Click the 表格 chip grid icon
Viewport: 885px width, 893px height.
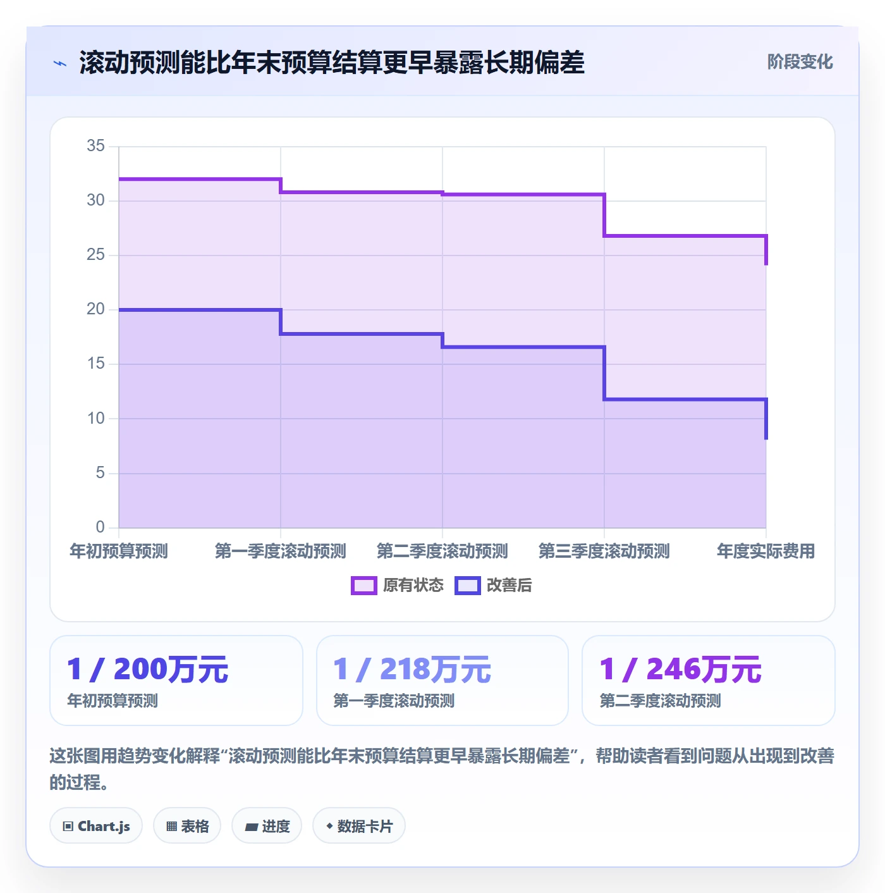[x=171, y=827]
